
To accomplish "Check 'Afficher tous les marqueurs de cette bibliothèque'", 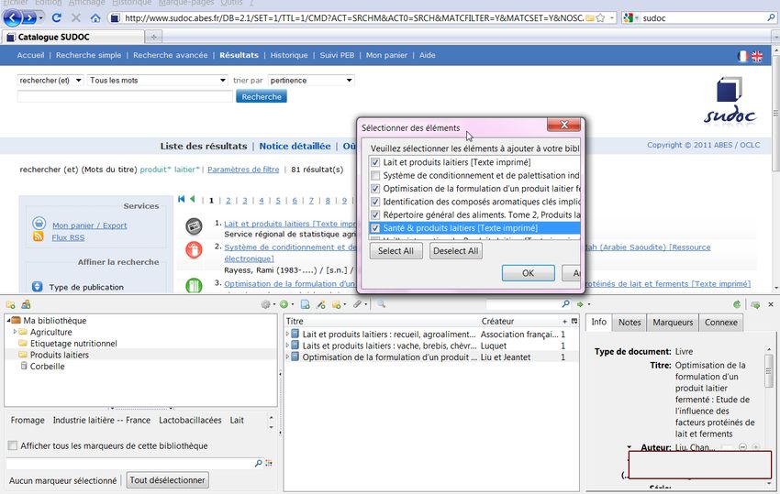I will (13, 445).
